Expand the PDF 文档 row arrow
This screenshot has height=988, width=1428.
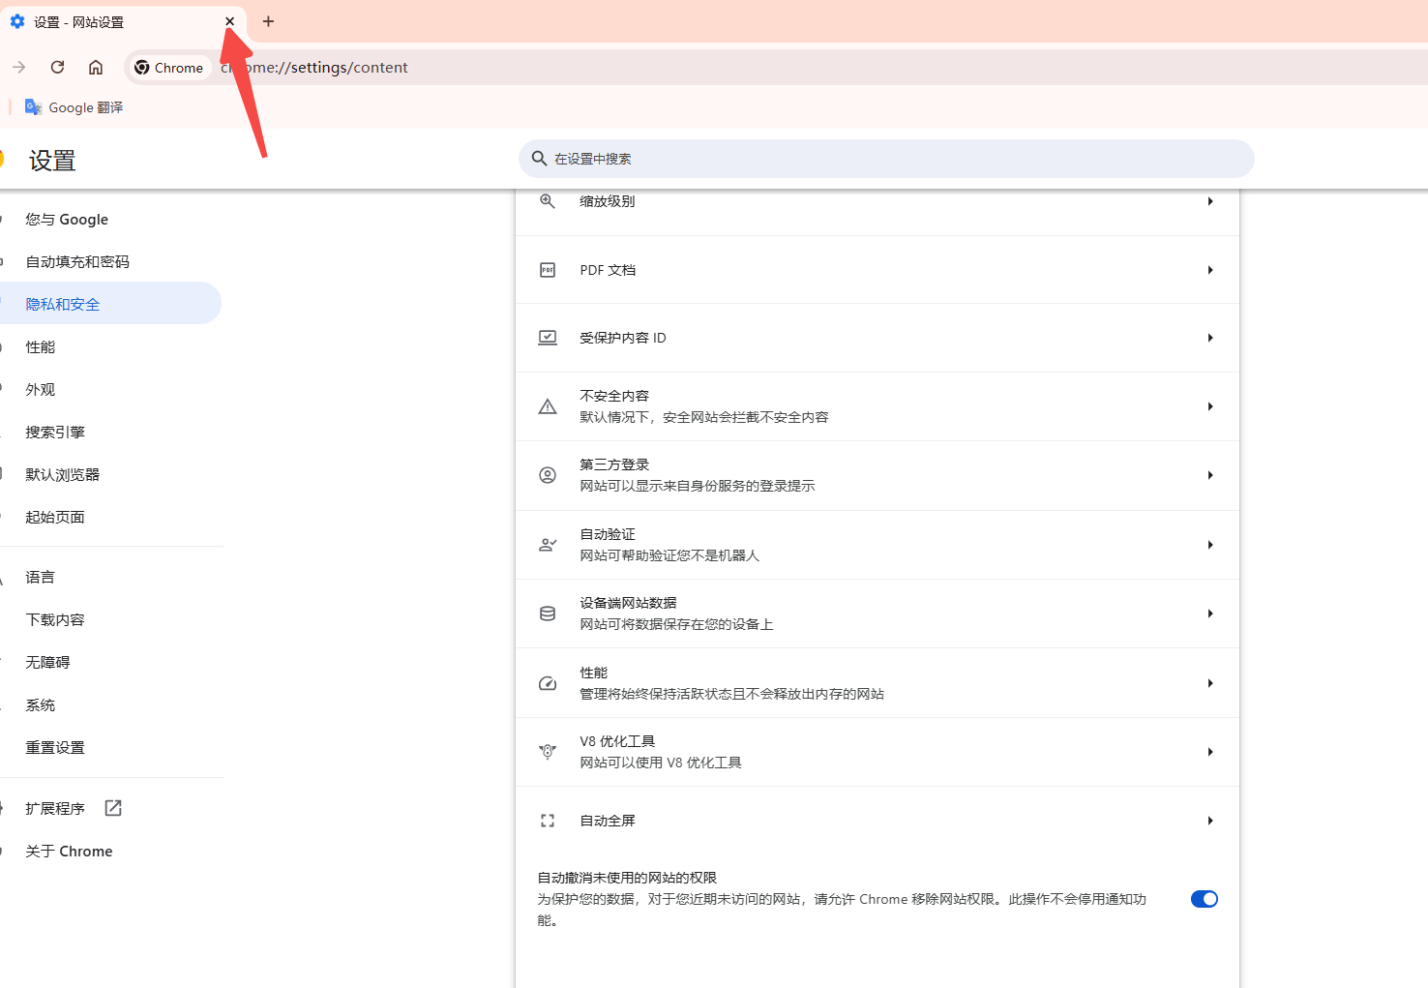click(1210, 270)
